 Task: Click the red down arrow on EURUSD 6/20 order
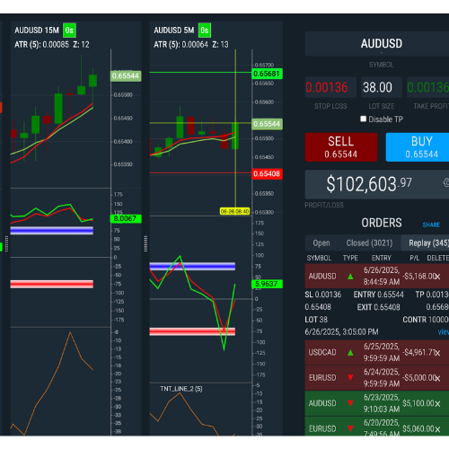point(350,428)
